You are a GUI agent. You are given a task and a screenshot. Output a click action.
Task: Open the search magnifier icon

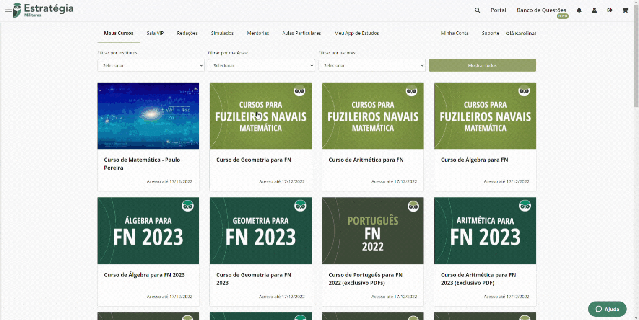(x=477, y=10)
